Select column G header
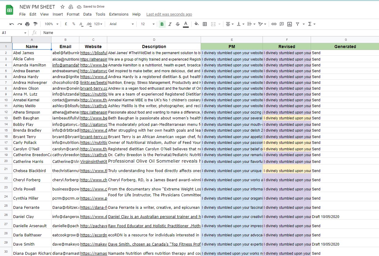This screenshot has width=379, height=256. tap(345, 40)
